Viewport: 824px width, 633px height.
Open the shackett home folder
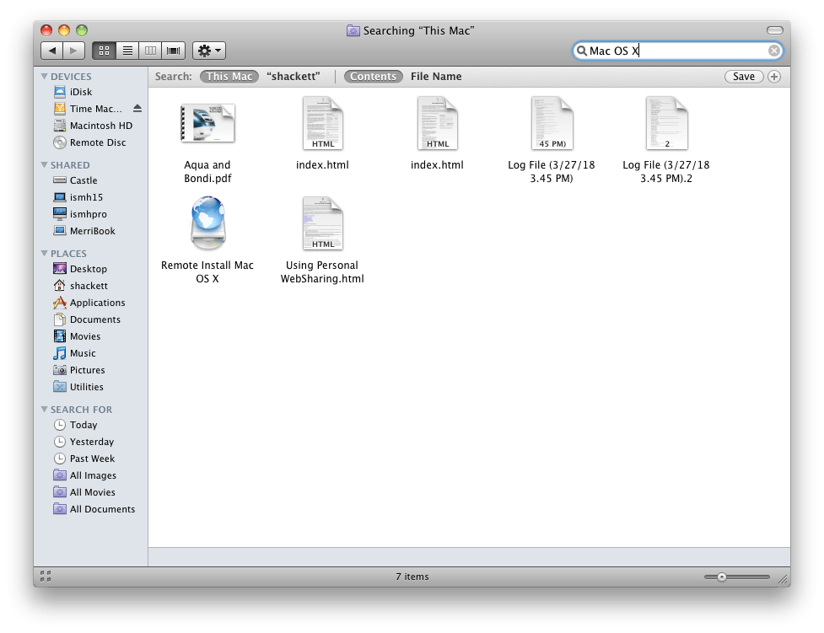click(90, 286)
